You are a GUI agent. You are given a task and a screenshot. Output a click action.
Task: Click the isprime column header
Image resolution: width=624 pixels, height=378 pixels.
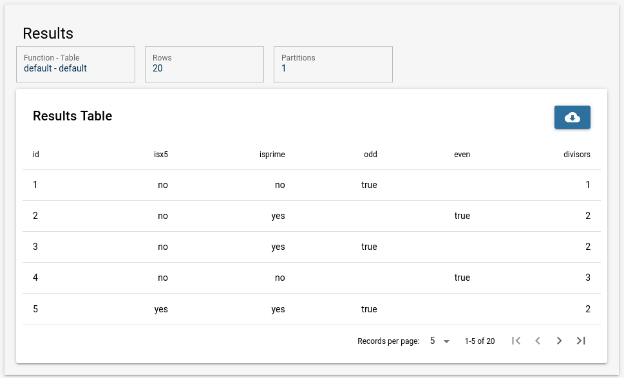tap(272, 155)
